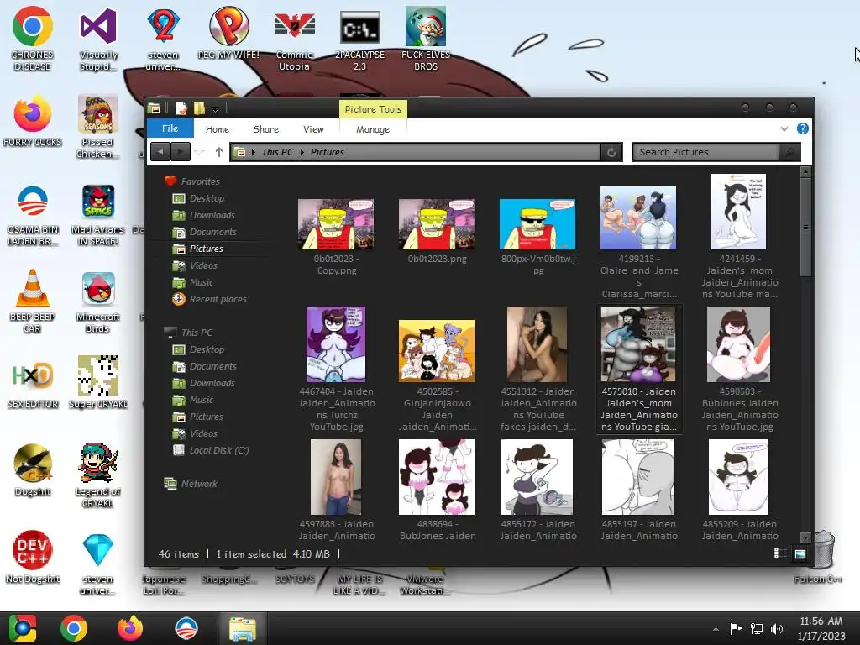This screenshot has height=645, width=860.
Task: Click the Start button on taskbar
Action: [22, 628]
